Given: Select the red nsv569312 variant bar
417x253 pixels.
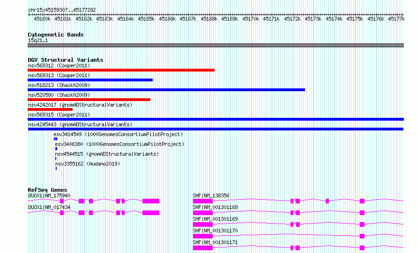Looking at the screenshot, I should tap(121, 70).
